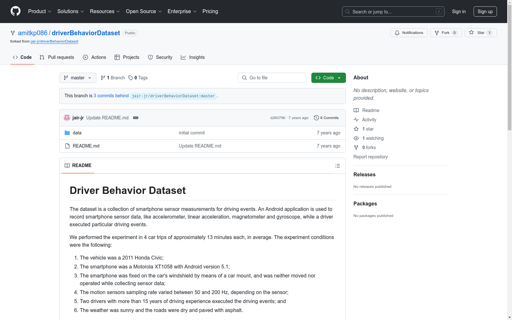The width and height of the screenshot is (512, 320).
Task: Click the Go to file field
Action: (272, 78)
